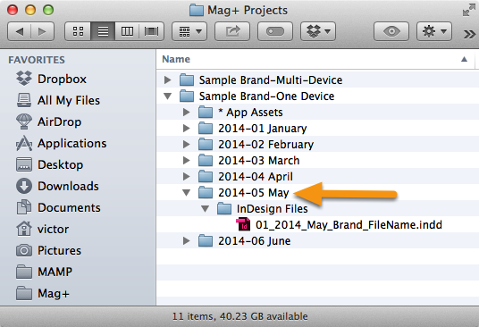The image size is (479, 327).
Task: Go back with the left arrow button
Action: pos(20,31)
